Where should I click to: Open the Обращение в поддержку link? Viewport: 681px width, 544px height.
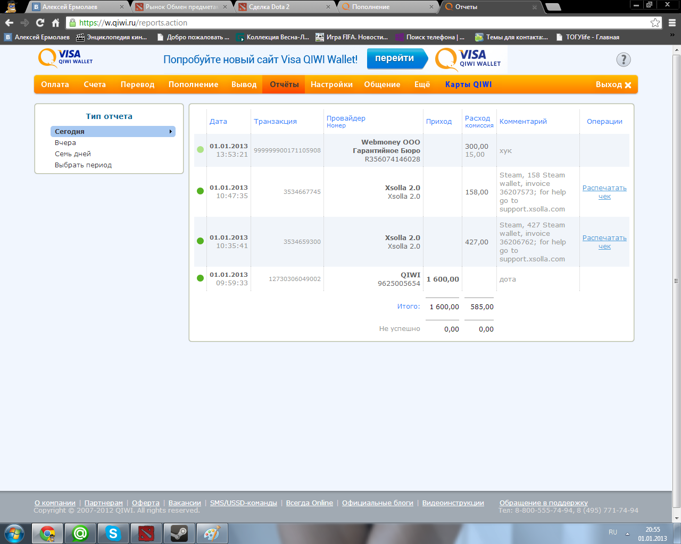(544, 503)
